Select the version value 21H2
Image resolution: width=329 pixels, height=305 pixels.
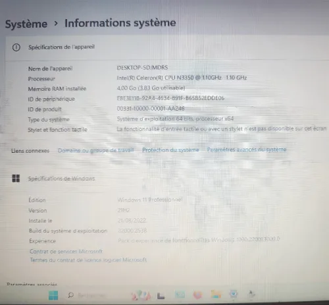124,210
